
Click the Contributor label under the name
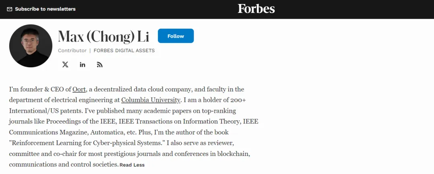coord(72,51)
